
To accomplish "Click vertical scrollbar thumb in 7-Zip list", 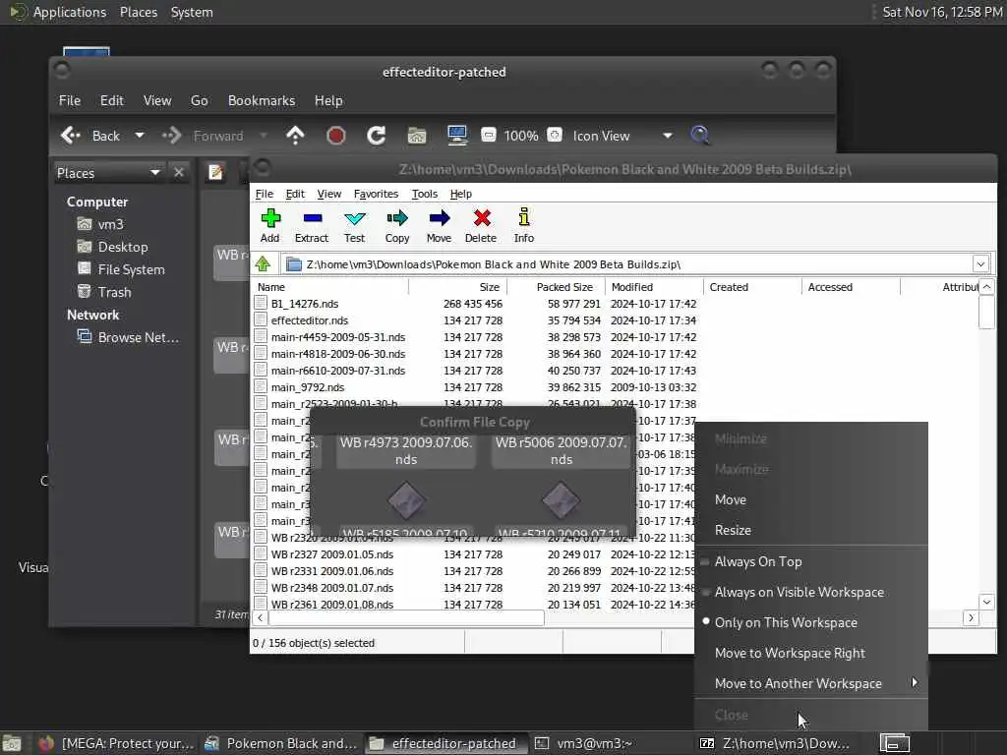I will pos(987,313).
